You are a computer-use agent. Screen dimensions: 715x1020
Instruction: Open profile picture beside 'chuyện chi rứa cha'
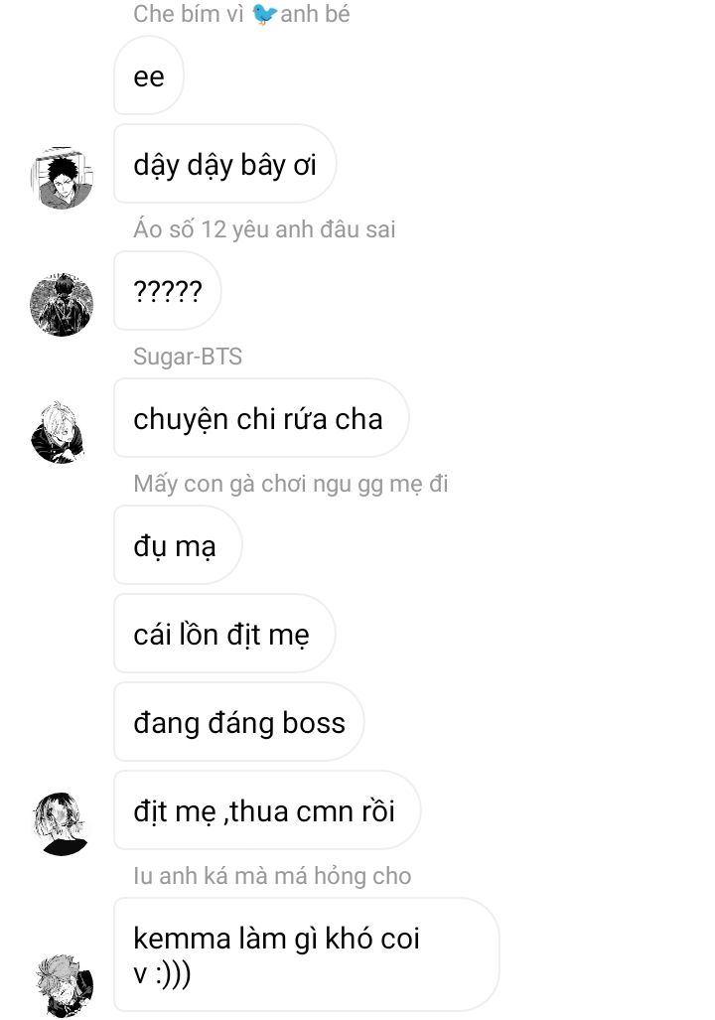[59, 433]
